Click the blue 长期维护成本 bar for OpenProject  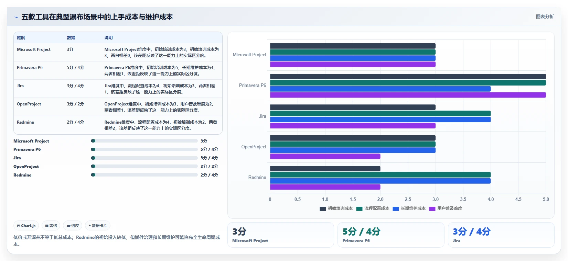pyautogui.click(x=353, y=150)
